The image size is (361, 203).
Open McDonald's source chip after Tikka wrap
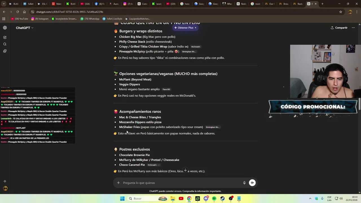[196, 47]
